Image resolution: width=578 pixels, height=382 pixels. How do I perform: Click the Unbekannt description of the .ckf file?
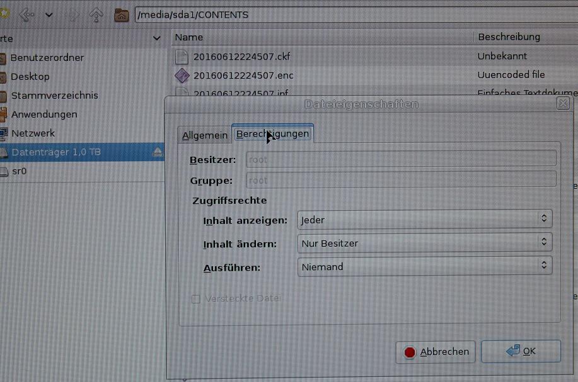[x=502, y=56]
